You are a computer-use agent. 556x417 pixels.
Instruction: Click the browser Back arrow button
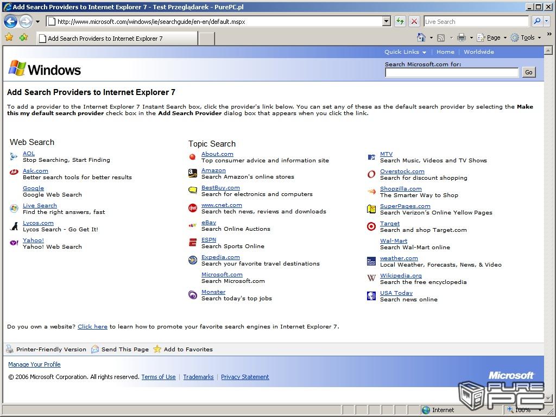pyautogui.click(x=11, y=22)
